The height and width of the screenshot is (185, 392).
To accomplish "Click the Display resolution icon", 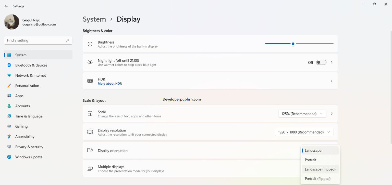I will pyautogui.click(x=90, y=132).
